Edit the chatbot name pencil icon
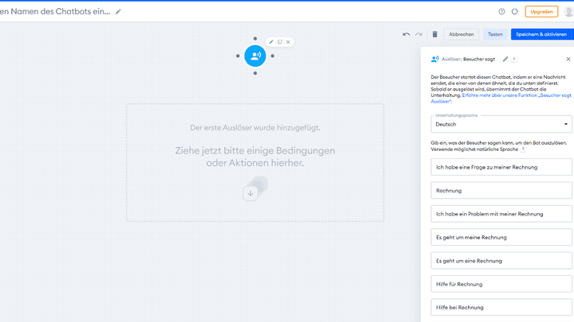The width and height of the screenshot is (574, 322). [x=118, y=12]
